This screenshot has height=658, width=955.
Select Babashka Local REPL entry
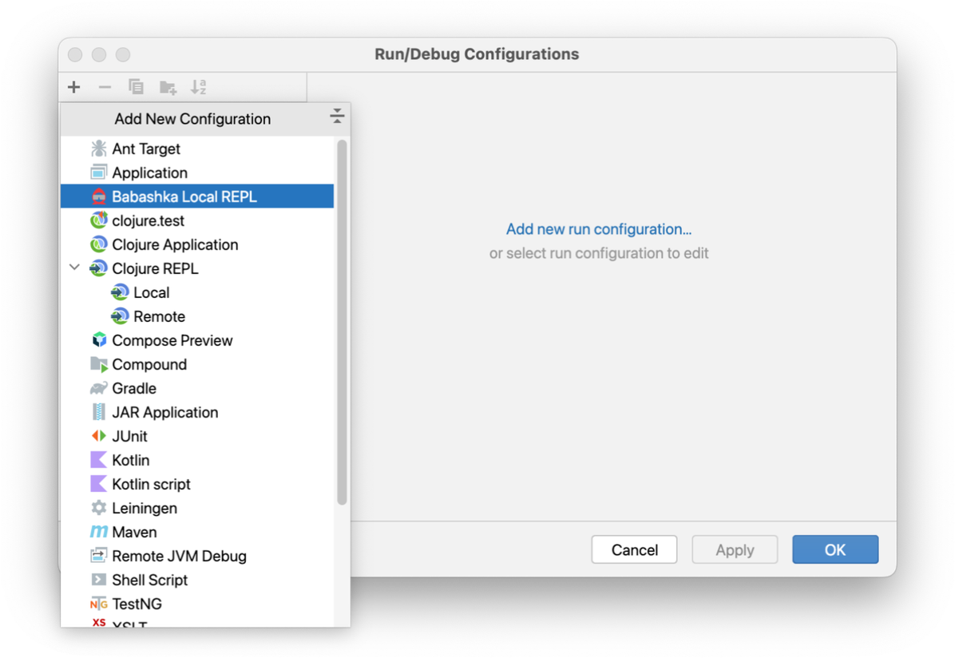tap(197, 196)
